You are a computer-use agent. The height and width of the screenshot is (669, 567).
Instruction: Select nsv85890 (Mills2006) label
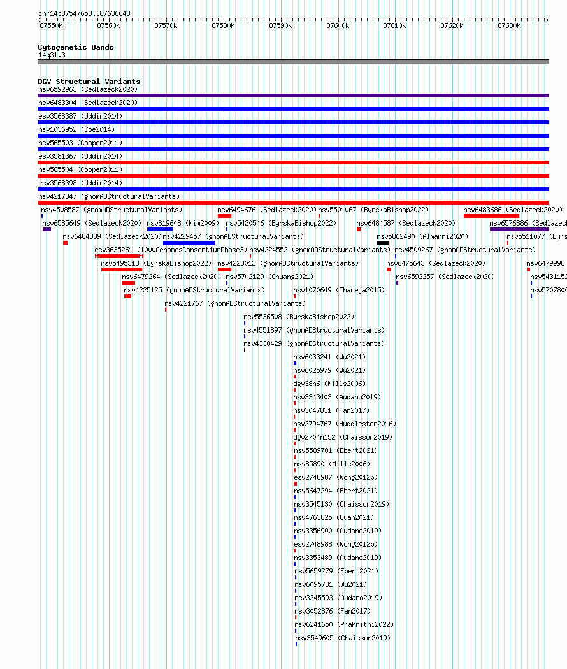pyautogui.click(x=333, y=464)
